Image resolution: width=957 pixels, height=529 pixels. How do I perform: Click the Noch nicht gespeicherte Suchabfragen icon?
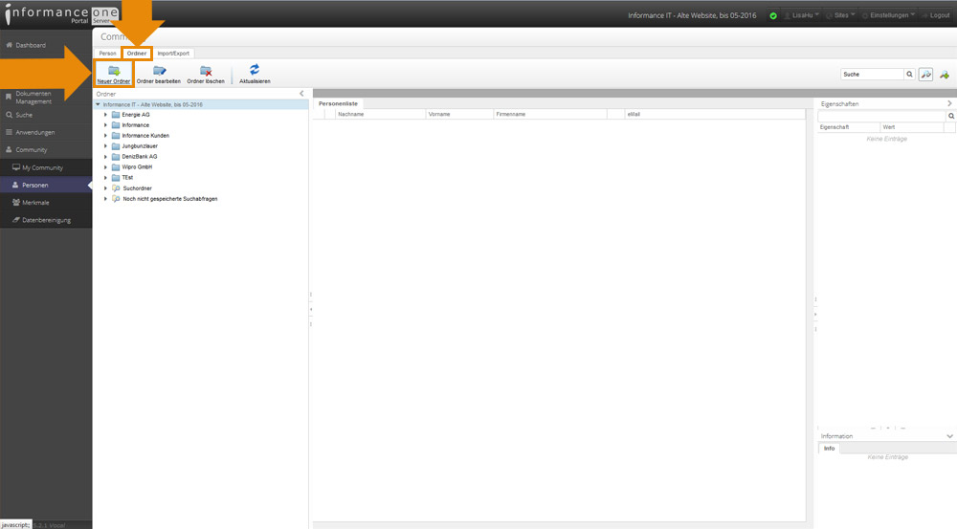point(116,198)
